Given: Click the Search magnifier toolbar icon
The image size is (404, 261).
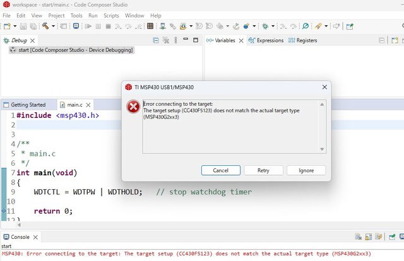Looking at the screenshot, I should (x=306, y=26).
